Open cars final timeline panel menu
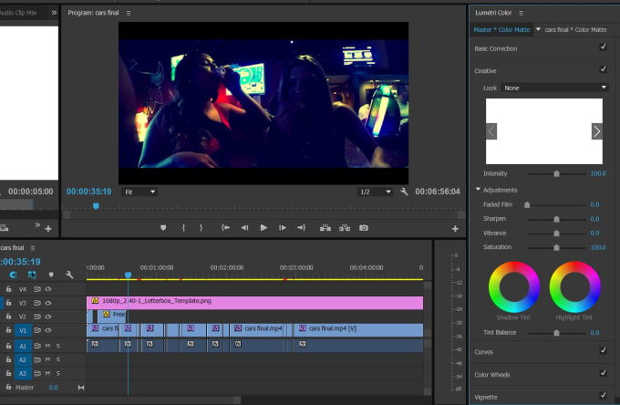The height and width of the screenshot is (405, 620). (x=33, y=248)
